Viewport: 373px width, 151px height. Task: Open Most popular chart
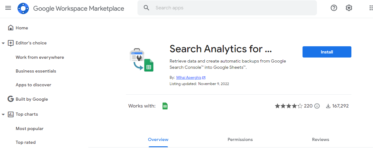(x=29, y=129)
